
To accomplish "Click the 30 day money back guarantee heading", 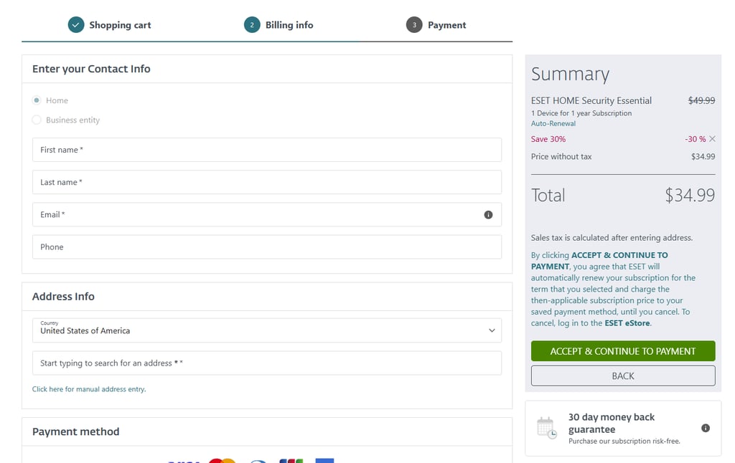I will pyautogui.click(x=612, y=423).
